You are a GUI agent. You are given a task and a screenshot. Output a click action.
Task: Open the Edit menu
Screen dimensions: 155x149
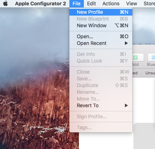[x=91, y=4]
